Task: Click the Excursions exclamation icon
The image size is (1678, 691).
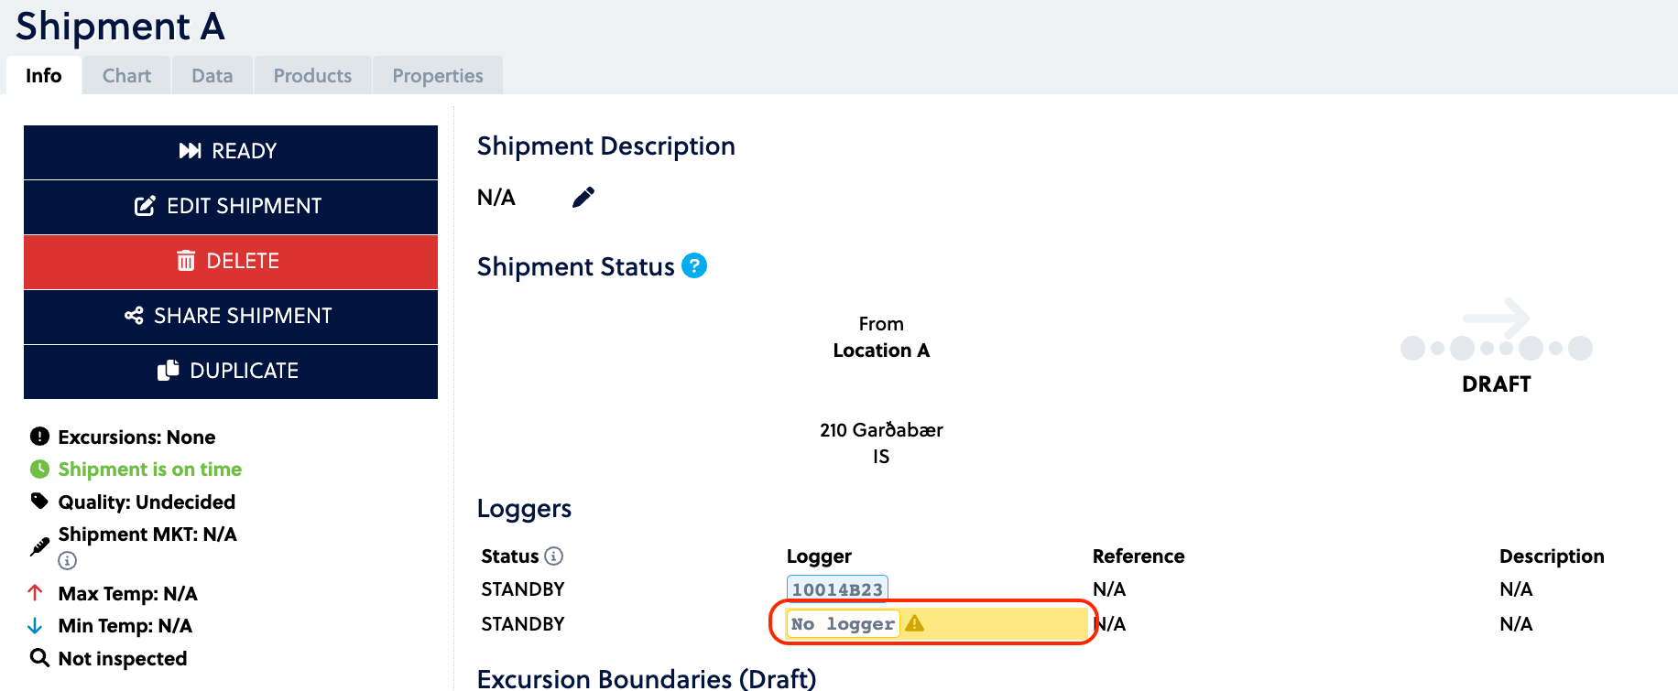Action: pyautogui.click(x=39, y=437)
